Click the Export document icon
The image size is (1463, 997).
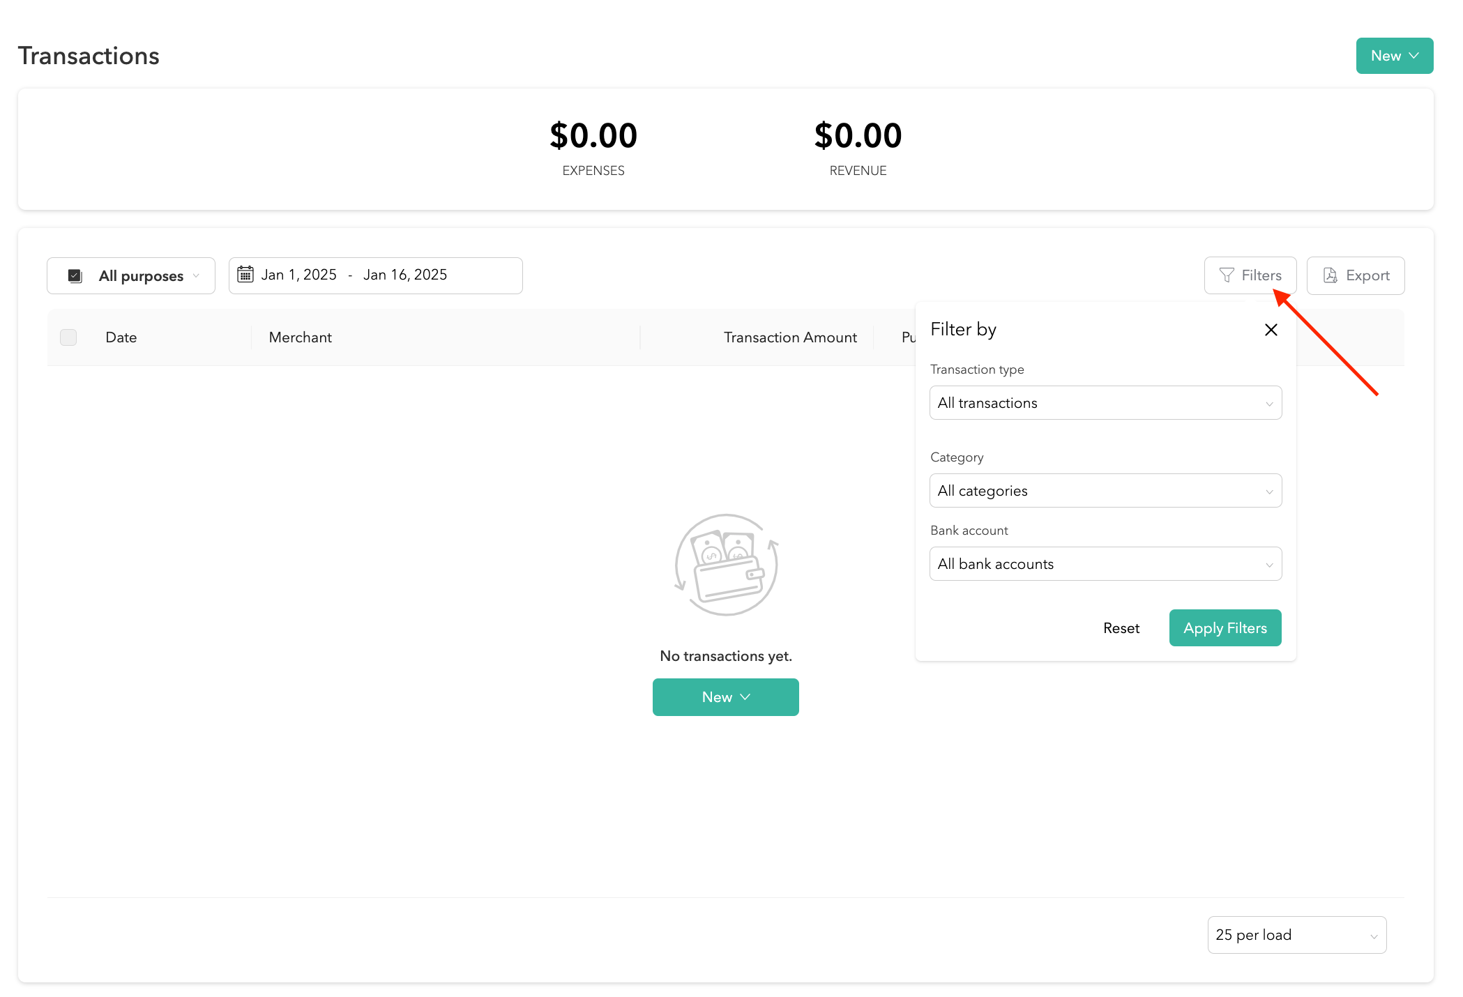tap(1330, 275)
